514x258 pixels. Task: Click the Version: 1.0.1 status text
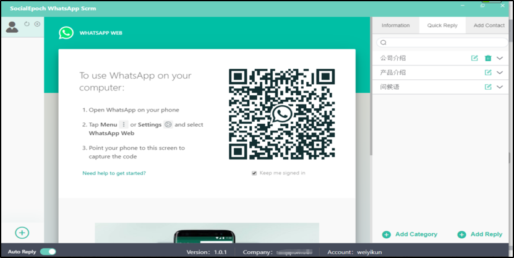click(x=207, y=252)
